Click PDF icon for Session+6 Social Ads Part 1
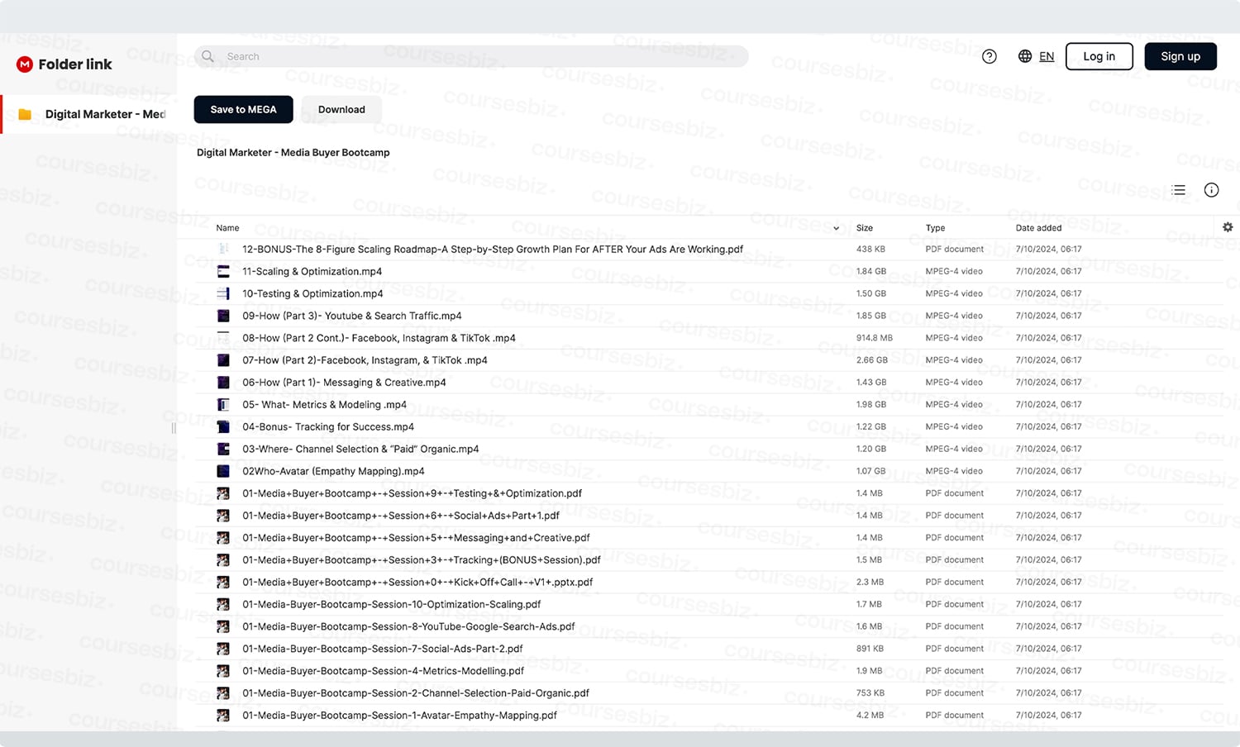 coord(223,516)
